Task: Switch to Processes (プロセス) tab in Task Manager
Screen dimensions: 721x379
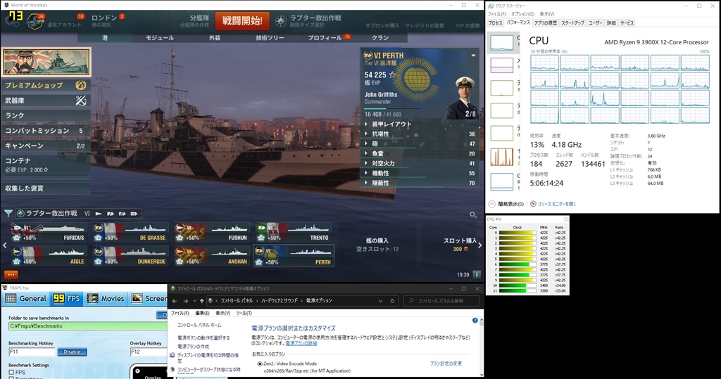Action: pyautogui.click(x=495, y=23)
